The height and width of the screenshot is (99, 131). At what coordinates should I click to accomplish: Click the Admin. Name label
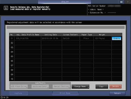tap(96, 9)
